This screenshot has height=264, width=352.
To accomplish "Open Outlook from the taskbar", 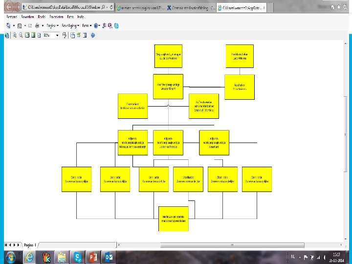I will [109, 257].
